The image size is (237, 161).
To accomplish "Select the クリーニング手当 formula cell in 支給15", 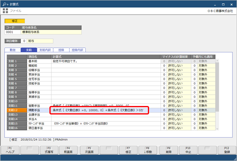I will 106,123.
